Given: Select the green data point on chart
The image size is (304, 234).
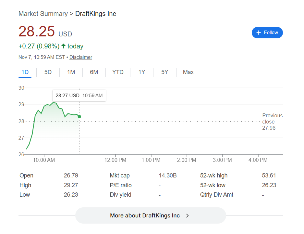Looking at the screenshot, I should pos(79,116).
